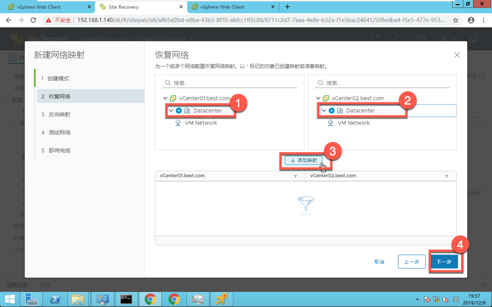
Task: Click the 英 input method indicator
Action: 456,299
